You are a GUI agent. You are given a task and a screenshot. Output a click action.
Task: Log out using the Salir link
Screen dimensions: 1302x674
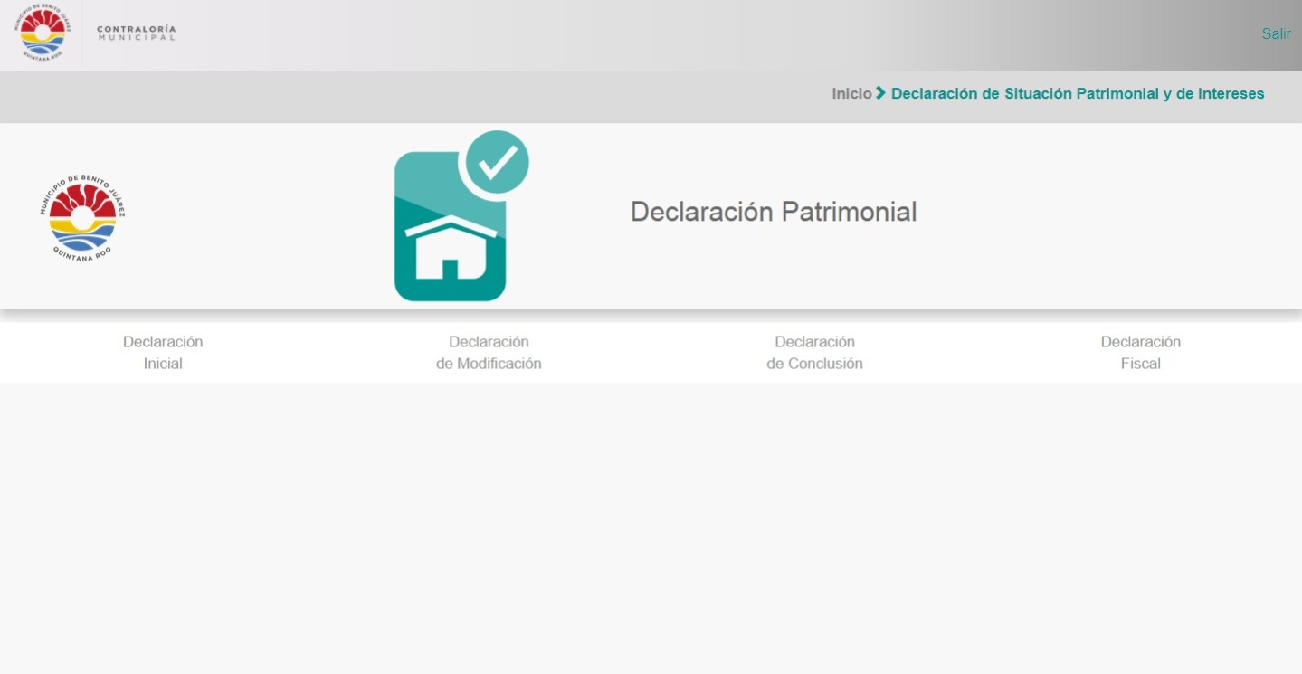click(1276, 33)
